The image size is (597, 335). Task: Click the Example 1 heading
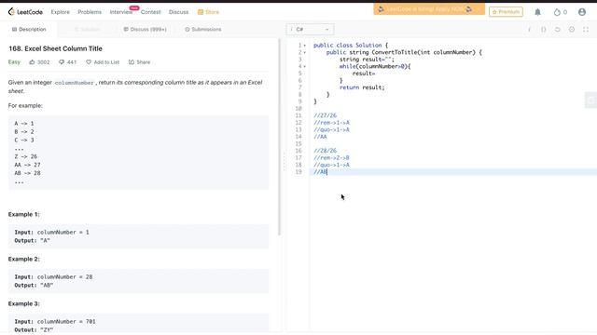23,214
